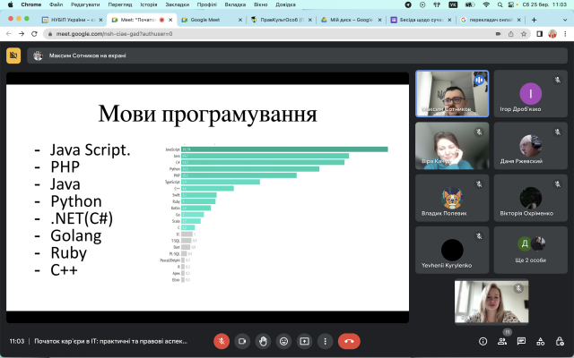
Task: Select Максим Сотников video tile
Action: point(452,94)
